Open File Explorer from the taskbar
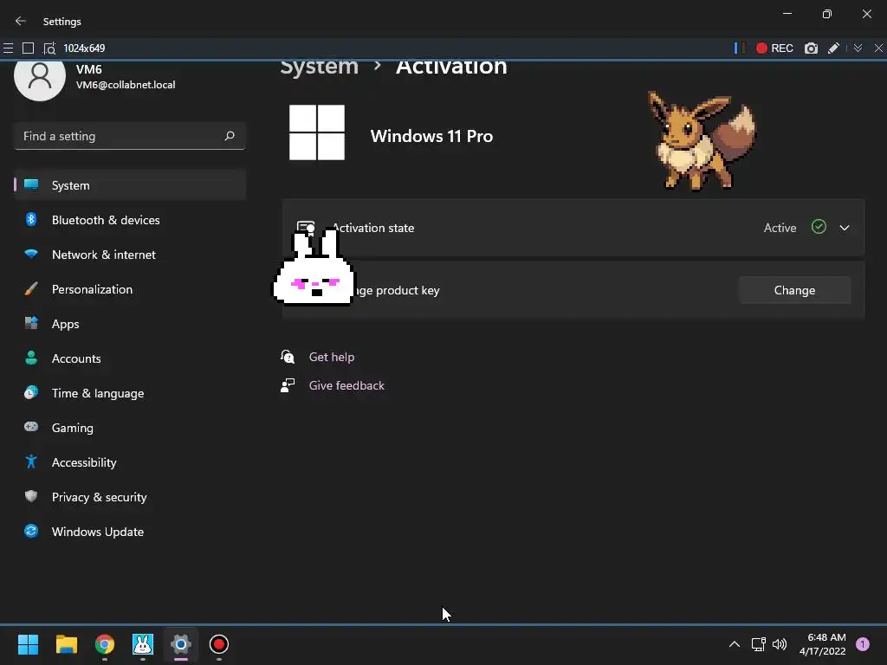This screenshot has width=887, height=665. pyautogui.click(x=66, y=644)
